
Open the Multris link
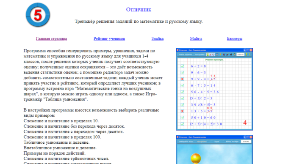coord(196,38)
